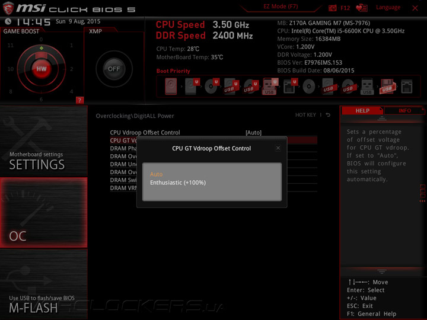Viewport: 427px width, 320px height.
Task: Switch to EZ Mode (F7)
Action: click(281, 7)
